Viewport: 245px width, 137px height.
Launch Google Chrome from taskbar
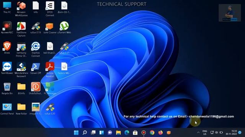point(152,132)
